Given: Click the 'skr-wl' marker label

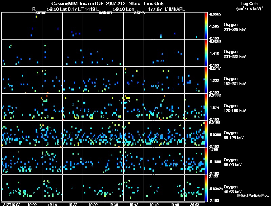Looking at the screenshot, I should pos(140,13).
